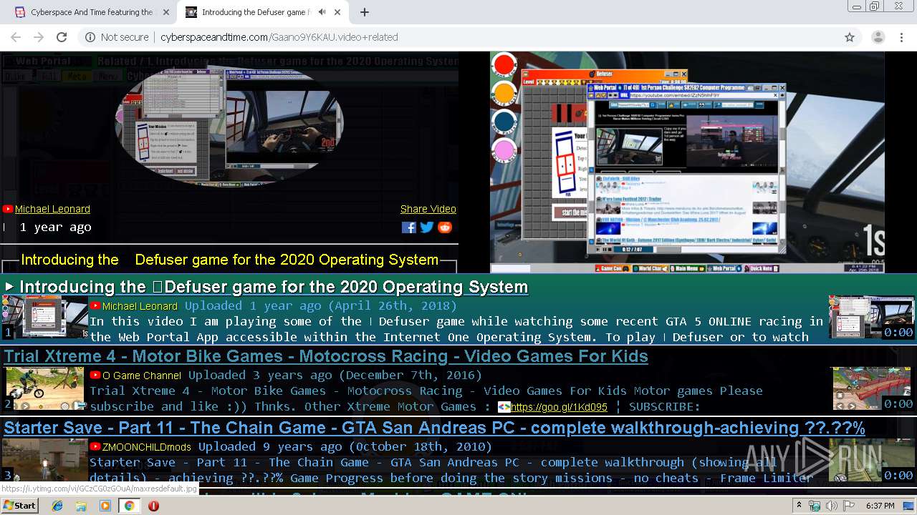
Task: Click the 6:37 PM system clock
Action: click(880, 506)
